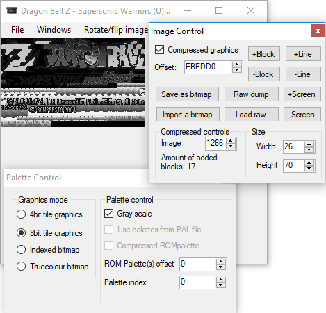Toggle the Compressed graphics checkbox
This screenshot has width=326, height=313.
click(160, 50)
